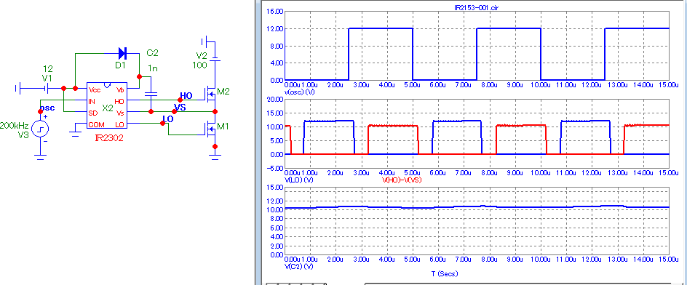Screen dimensions: 687x285
Task: Select the C2 capacitor symbol
Action: (x=151, y=94)
